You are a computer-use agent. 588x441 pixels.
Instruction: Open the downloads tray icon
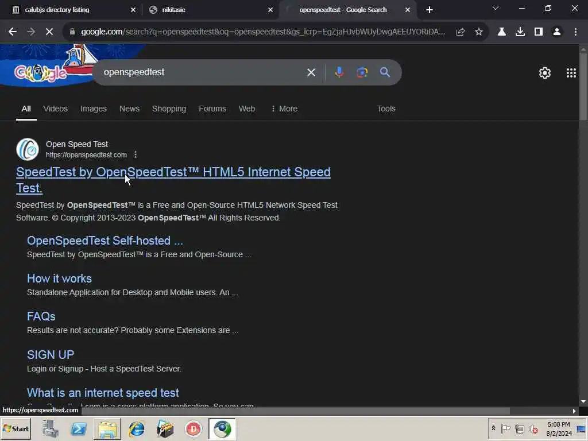520,32
